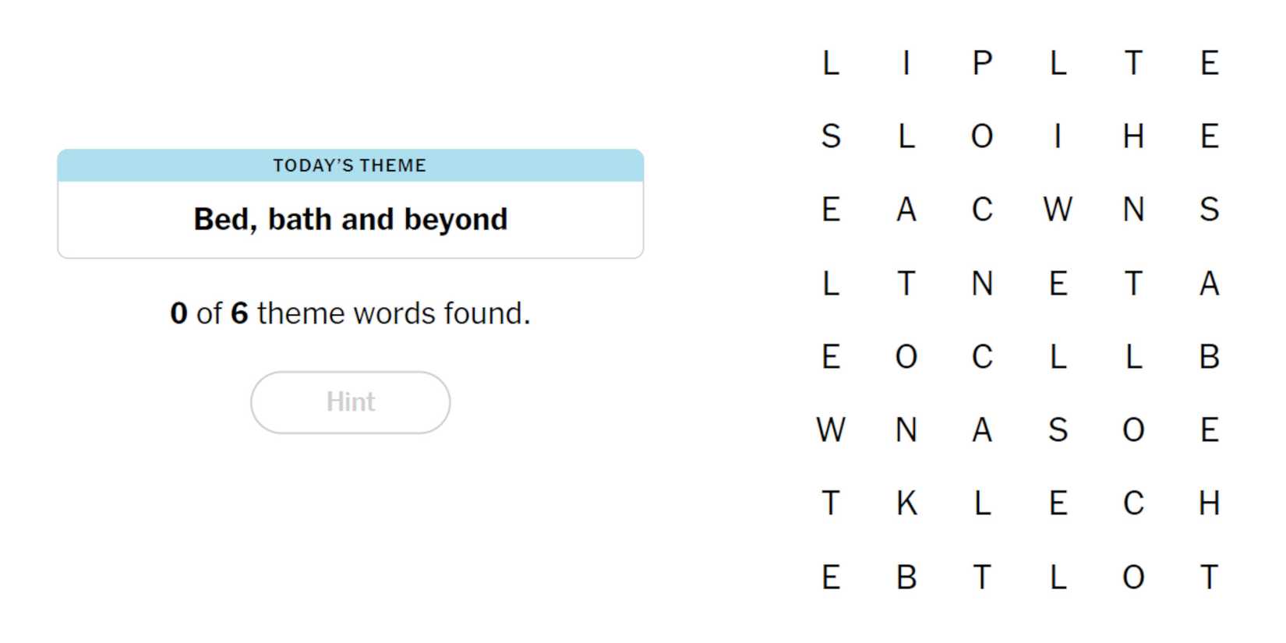The image size is (1286, 643).
Task: Select the letter K in the grid
Action: click(x=906, y=503)
